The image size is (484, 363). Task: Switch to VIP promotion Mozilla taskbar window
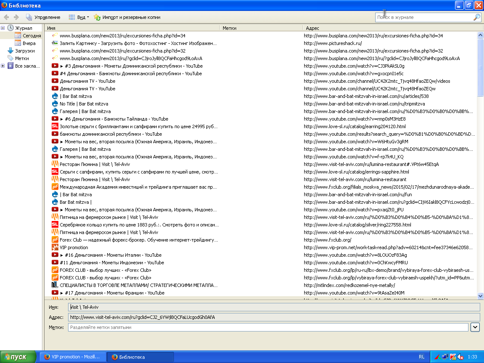click(73, 357)
